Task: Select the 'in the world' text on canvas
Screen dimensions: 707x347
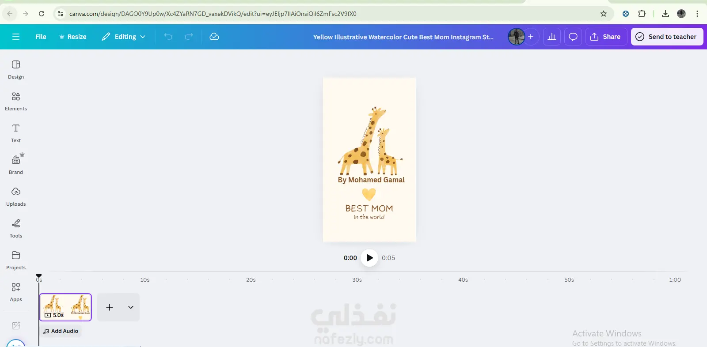Action: (369, 217)
